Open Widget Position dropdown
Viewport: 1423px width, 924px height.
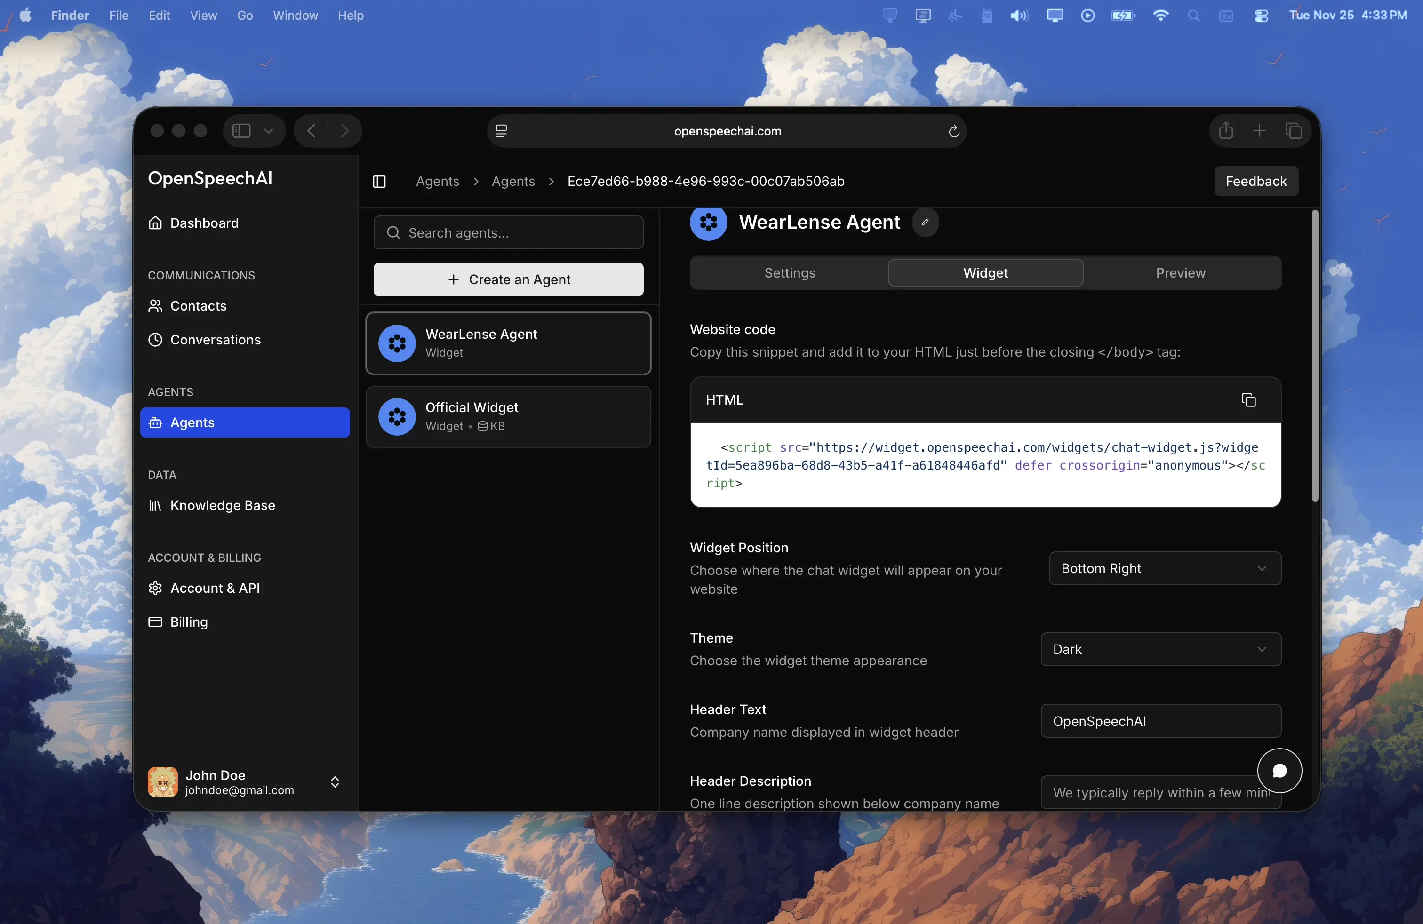[1165, 568]
